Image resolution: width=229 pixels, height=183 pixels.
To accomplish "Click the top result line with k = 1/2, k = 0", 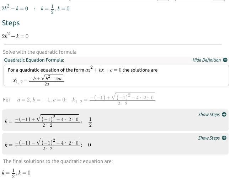I will click(36, 8).
